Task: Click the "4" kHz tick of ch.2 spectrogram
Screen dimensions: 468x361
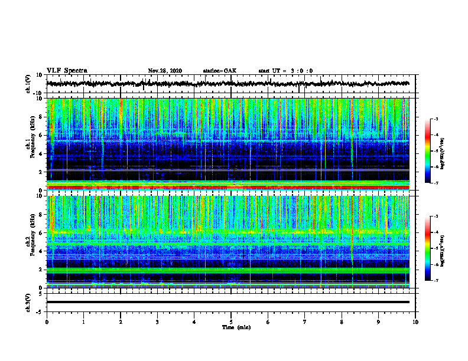Action: tap(41, 251)
